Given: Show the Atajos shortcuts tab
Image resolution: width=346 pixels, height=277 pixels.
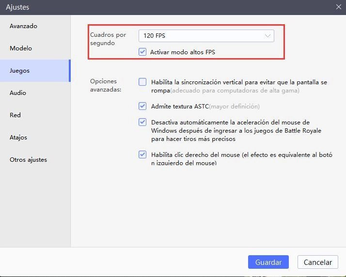Looking at the screenshot, I should [x=18, y=138].
